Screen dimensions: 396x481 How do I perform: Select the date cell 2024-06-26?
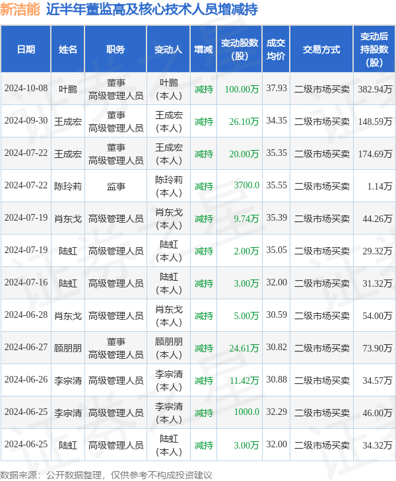click(x=26, y=380)
